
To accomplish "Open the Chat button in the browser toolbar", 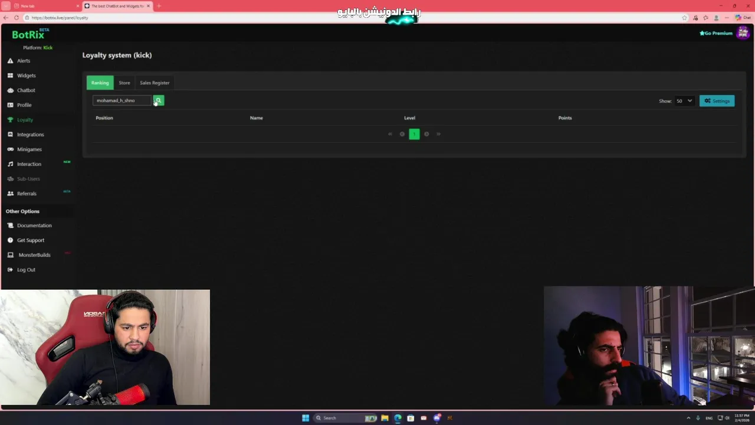I will pyautogui.click(x=743, y=18).
